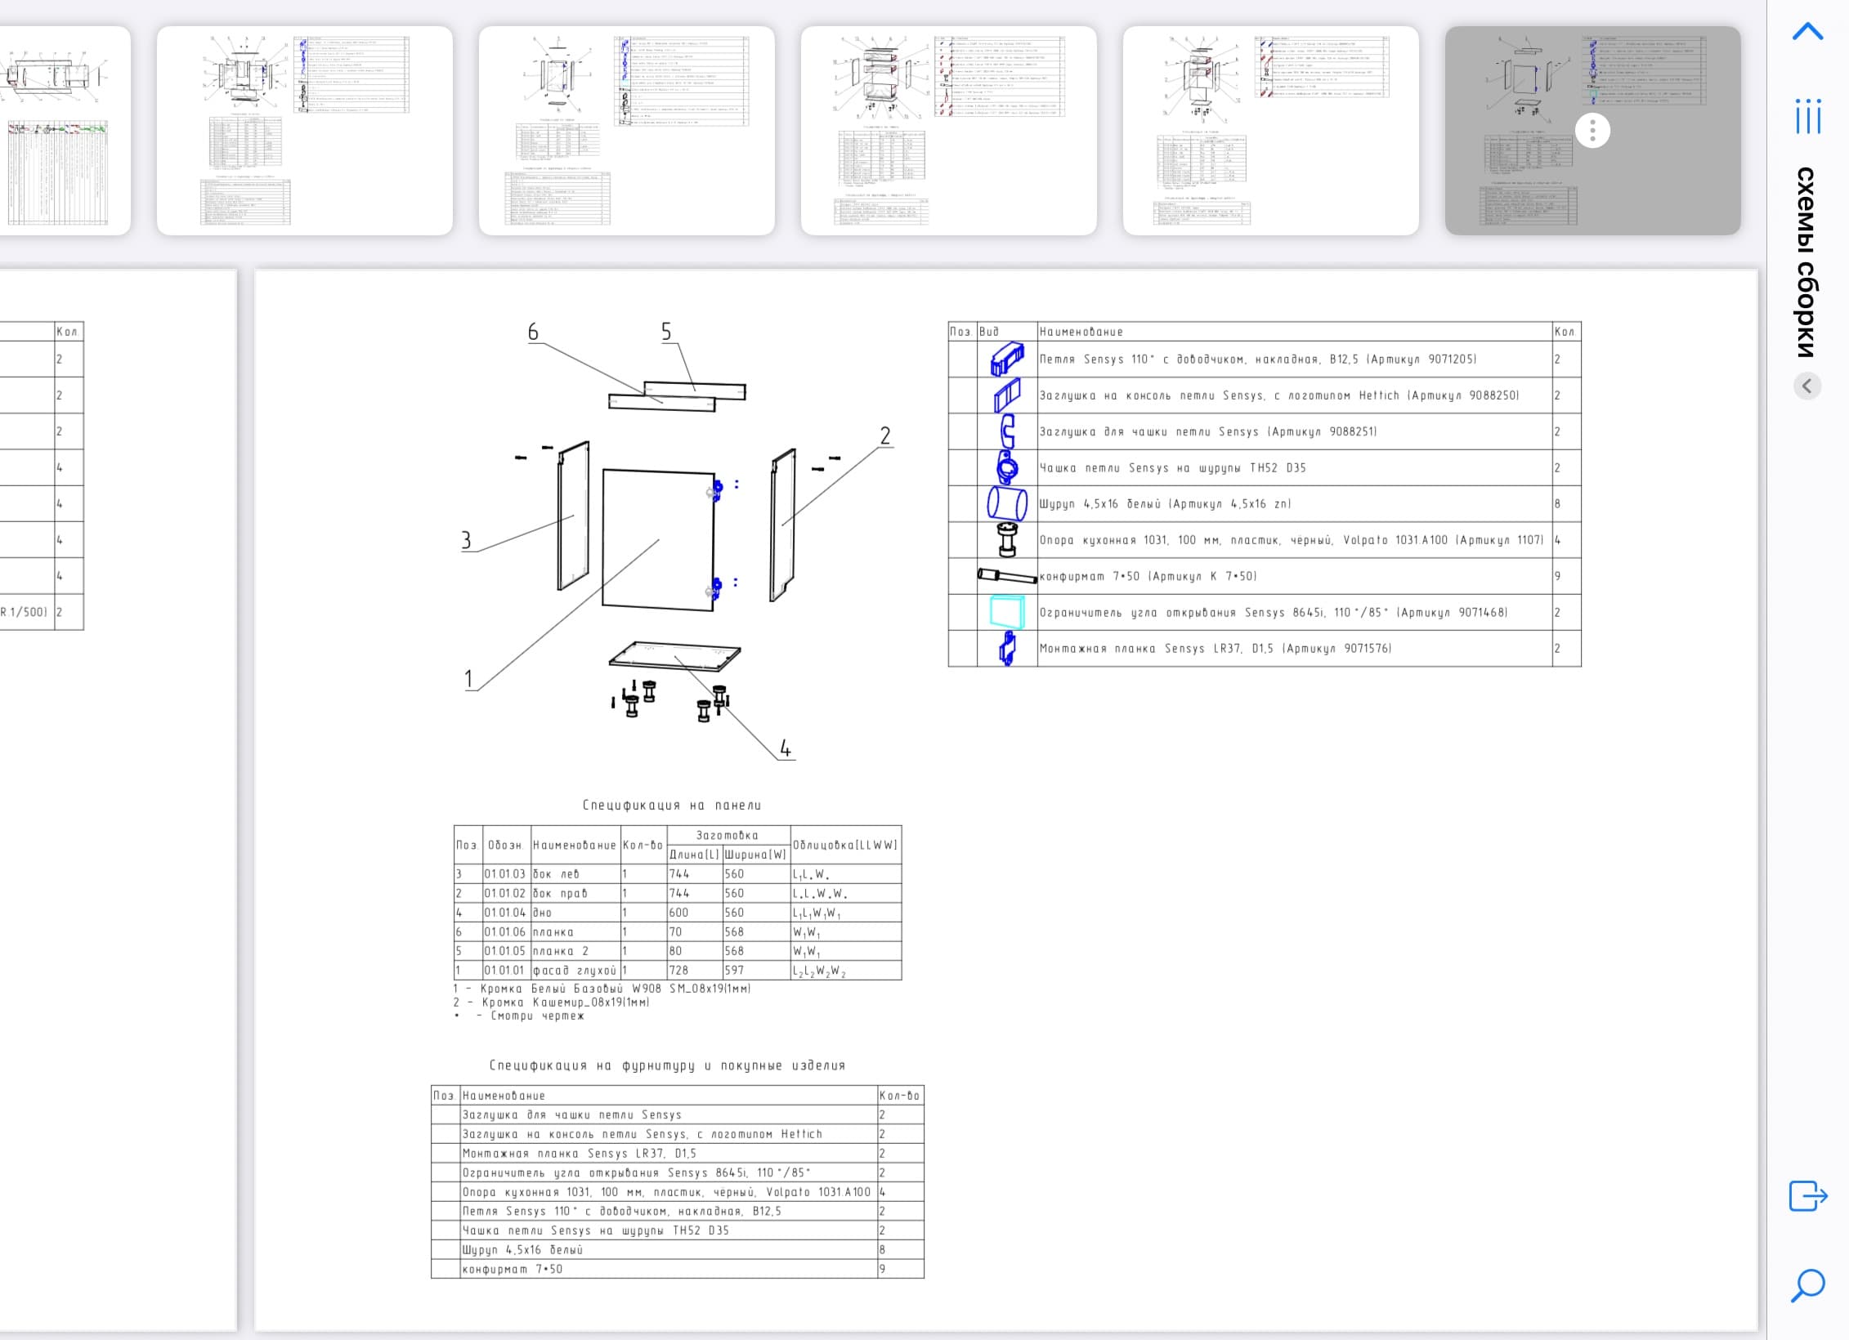1849x1340 pixels.
Task: Click the cyan limiter icon beside article 9071468
Action: pyautogui.click(x=1007, y=612)
